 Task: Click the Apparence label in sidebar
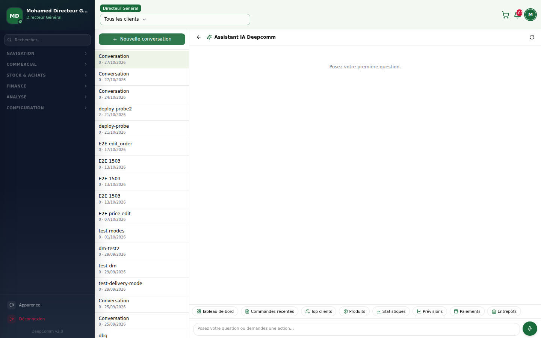click(30, 305)
